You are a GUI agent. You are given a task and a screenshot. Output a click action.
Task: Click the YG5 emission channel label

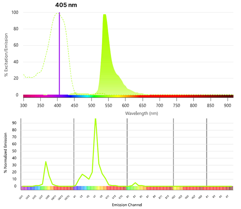coord(187,197)
